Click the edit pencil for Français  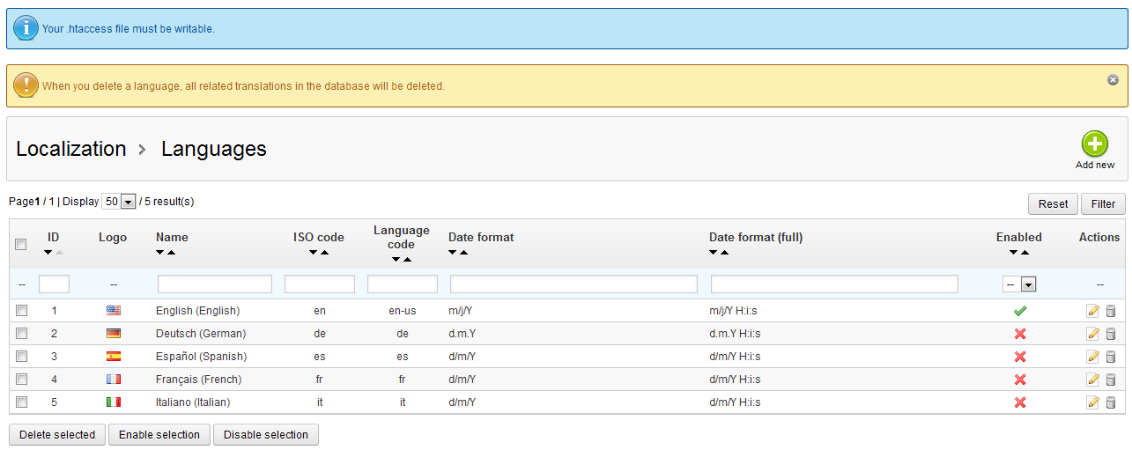click(1092, 380)
